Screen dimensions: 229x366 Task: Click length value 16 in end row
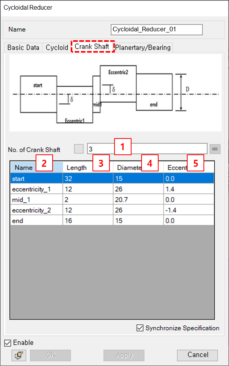point(88,221)
